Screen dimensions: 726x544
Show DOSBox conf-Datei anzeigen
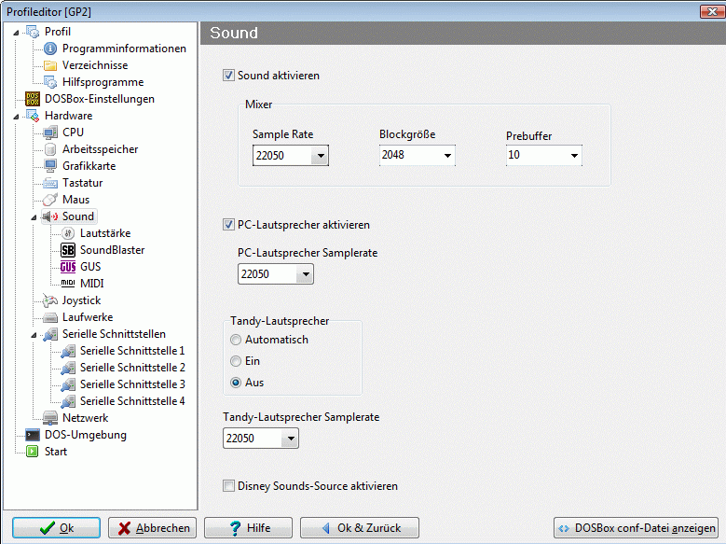click(636, 528)
